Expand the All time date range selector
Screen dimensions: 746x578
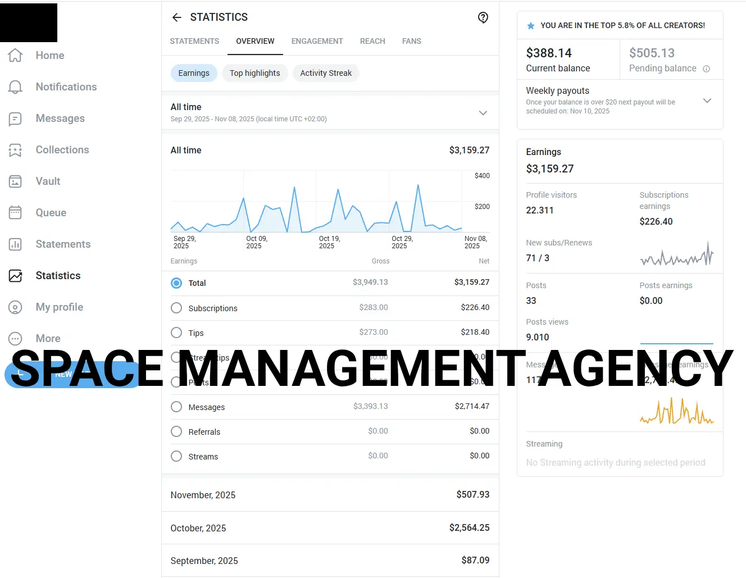tap(483, 113)
